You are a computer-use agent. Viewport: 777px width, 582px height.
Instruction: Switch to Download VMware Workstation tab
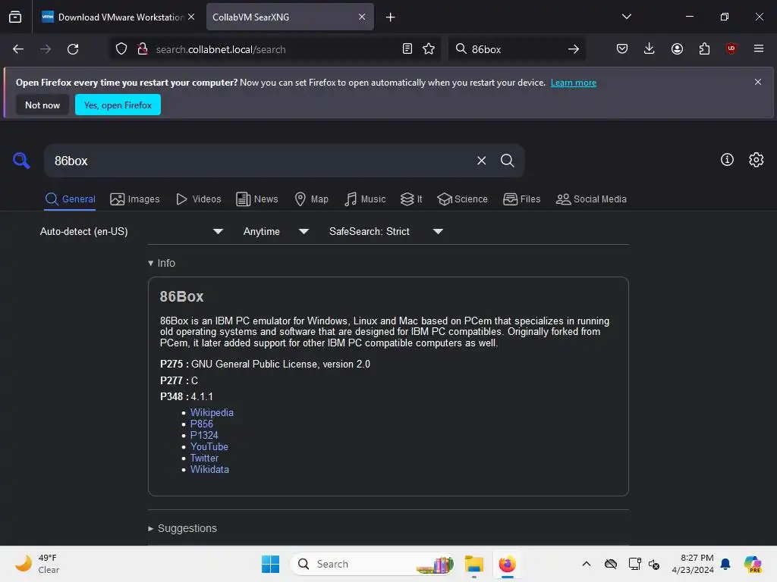[118, 17]
